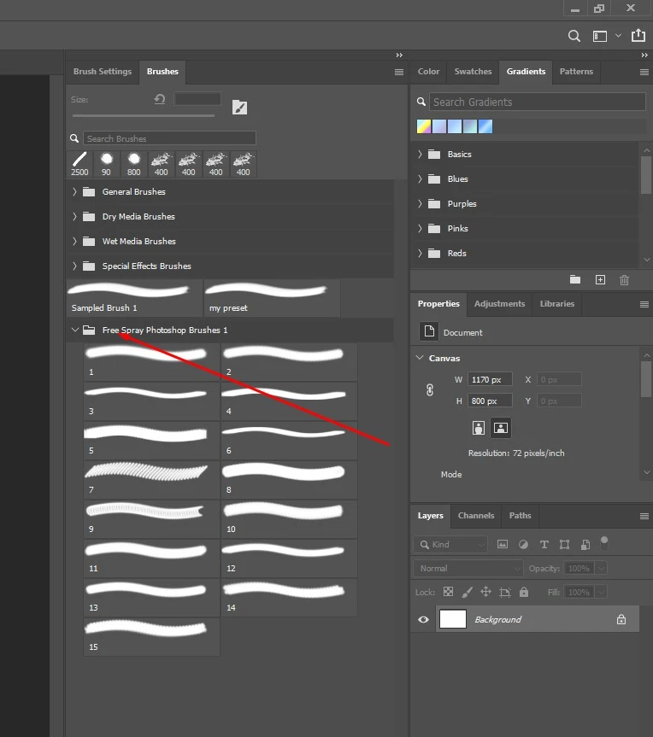Filter layers by shape layers icon
This screenshot has width=653, height=737.
(565, 544)
